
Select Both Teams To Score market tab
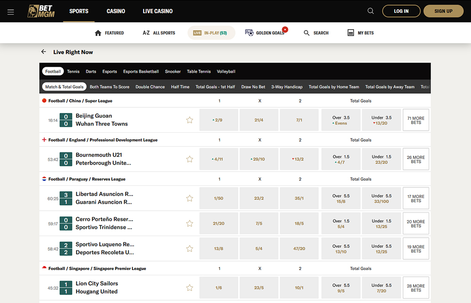coord(109,87)
